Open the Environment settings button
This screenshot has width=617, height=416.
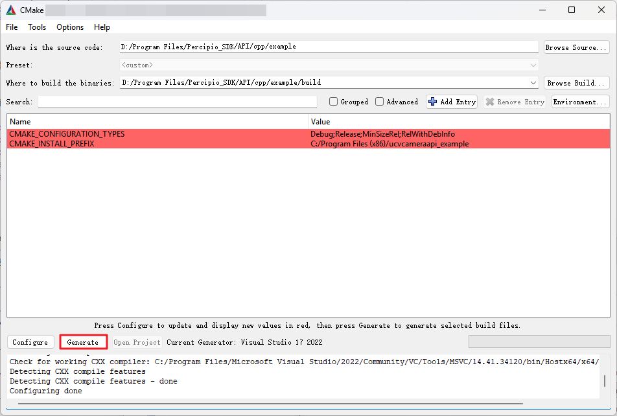tap(580, 102)
